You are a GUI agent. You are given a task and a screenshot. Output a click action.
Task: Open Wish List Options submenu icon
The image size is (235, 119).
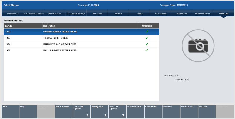123,115
